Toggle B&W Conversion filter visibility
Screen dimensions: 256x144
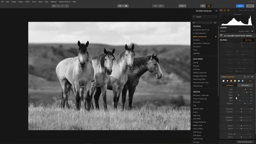[x=252, y=77]
